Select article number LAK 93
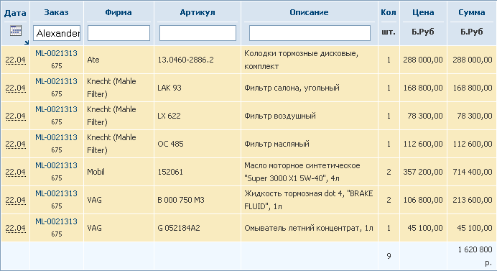This screenshot has width=497, height=271. point(169,88)
